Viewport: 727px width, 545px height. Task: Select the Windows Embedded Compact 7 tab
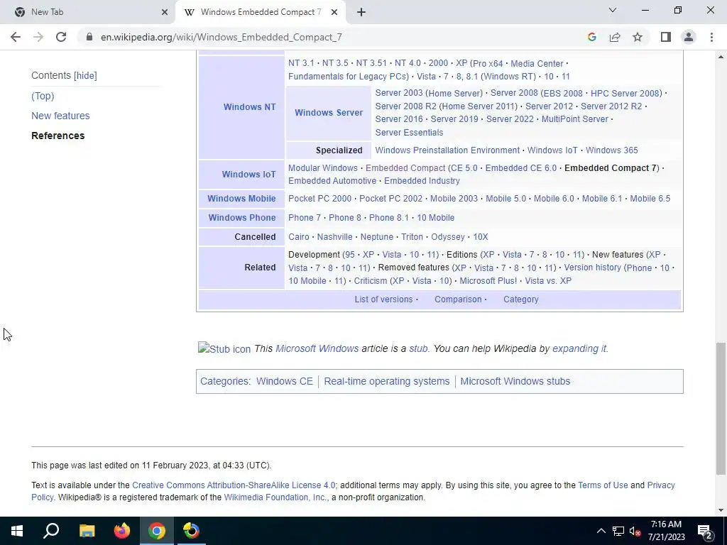point(261,12)
